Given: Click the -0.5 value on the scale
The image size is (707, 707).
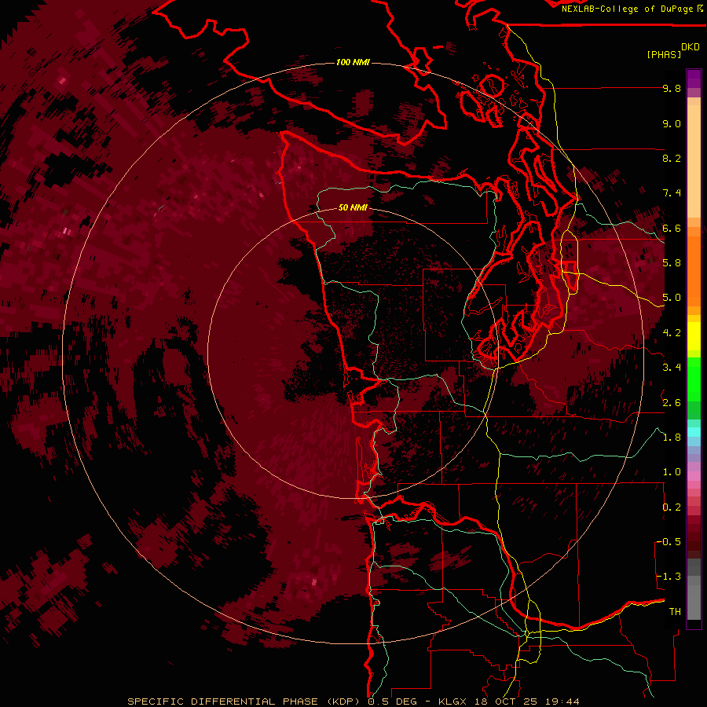Looking at the screenshot, I should tap(669, 542).
